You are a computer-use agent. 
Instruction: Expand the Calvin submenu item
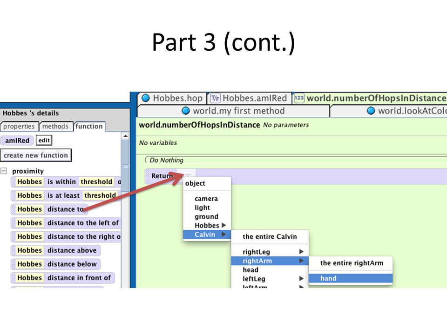click(x=207, y=234)
